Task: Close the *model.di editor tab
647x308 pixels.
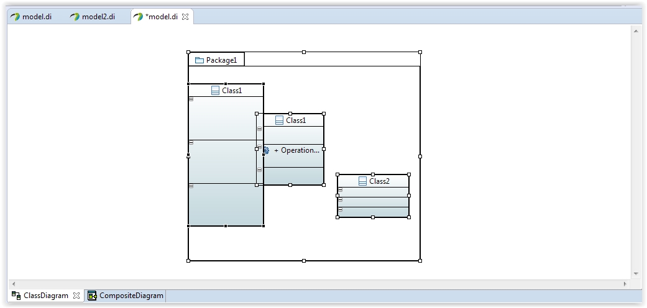Action: pyautogui.click(x=185, y=17)
